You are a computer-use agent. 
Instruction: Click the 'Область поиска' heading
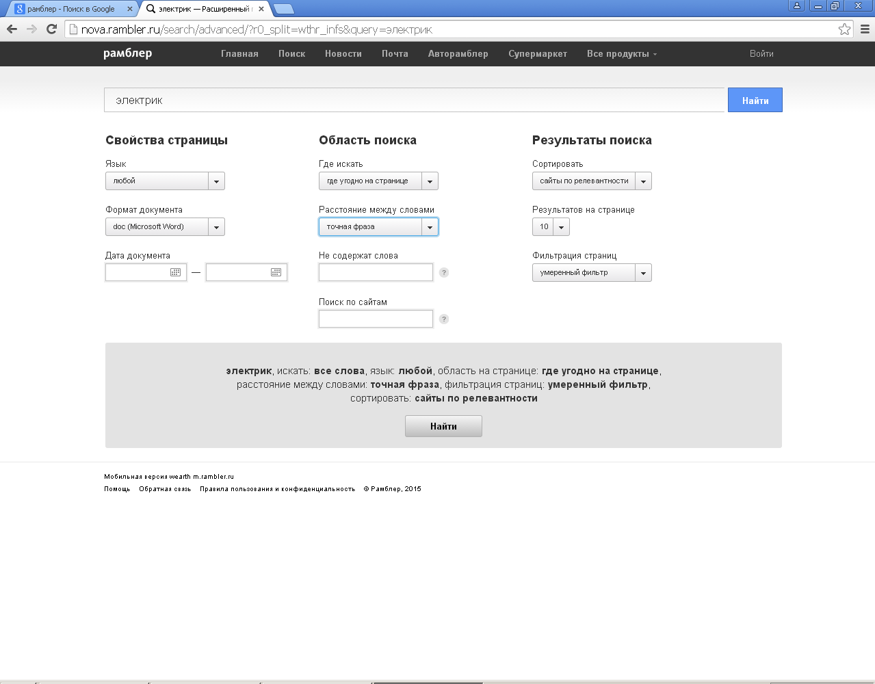pos(367,140)
